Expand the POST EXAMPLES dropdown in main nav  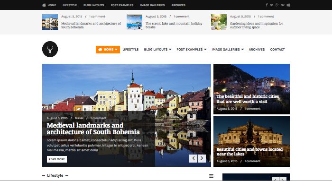(x=192, y=49)
